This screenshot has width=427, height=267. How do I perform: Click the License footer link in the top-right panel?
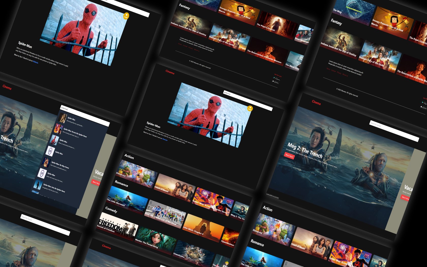pyautogui.click(x=333, y=71)
